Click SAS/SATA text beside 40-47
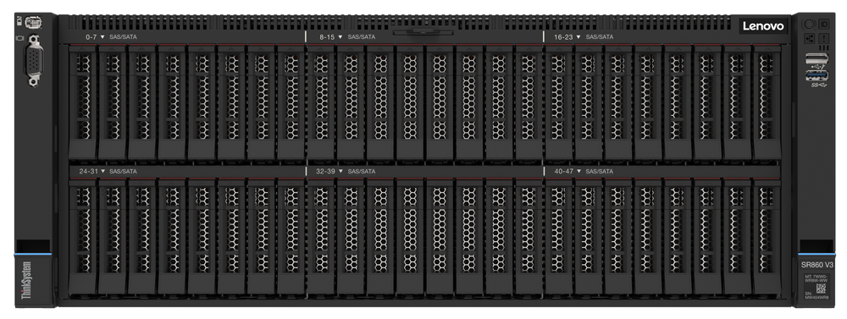Viewport: 847px width, 319px height. (600, 171)
